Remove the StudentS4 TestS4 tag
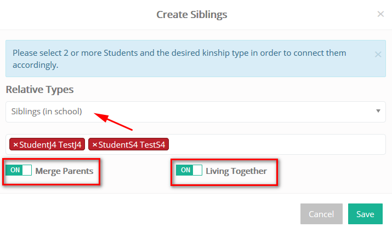Viewport: 392px width, 233px height. [94, 145]
